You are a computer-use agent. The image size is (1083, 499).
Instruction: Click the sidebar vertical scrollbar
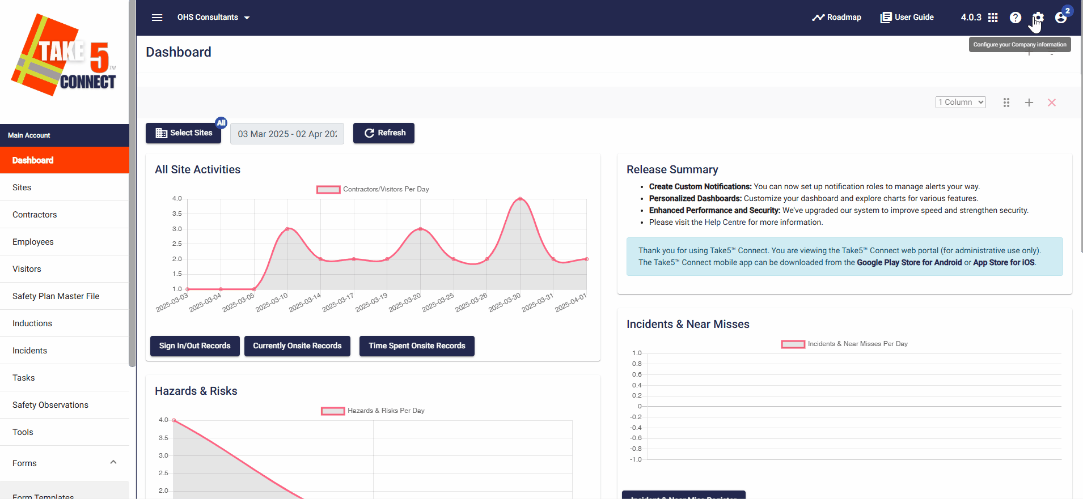[x=132, y=184]
